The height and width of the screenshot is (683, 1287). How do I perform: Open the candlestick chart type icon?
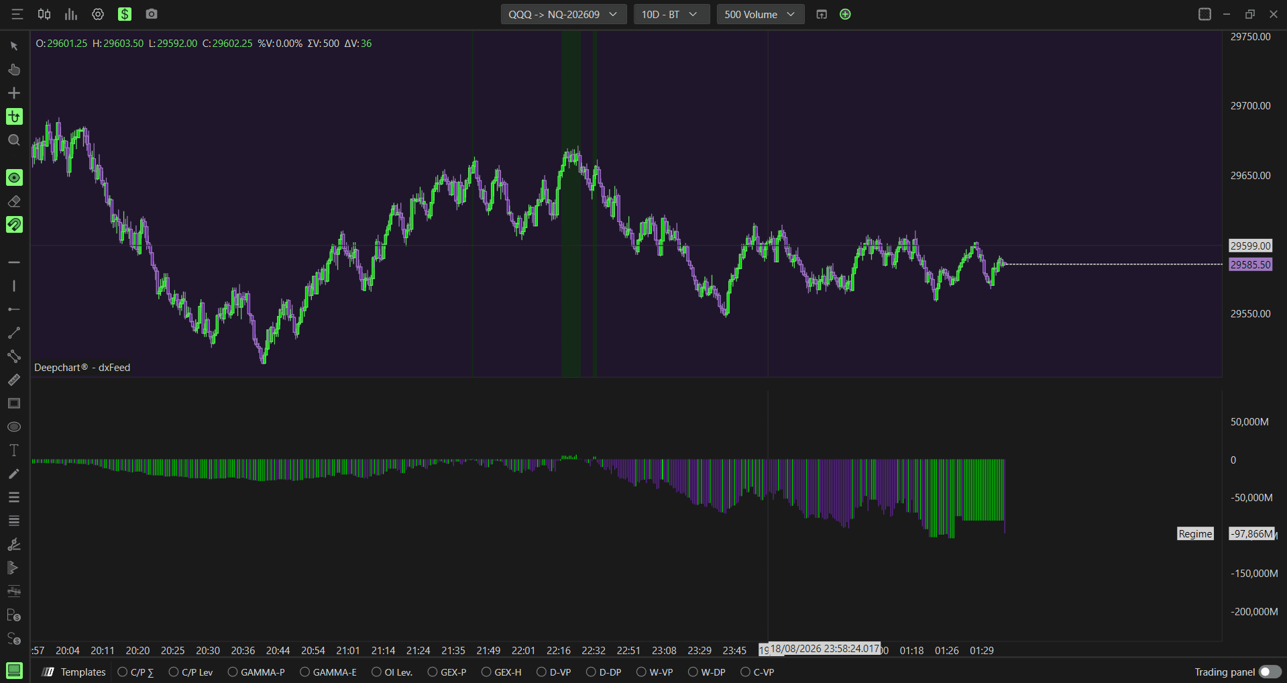pos(44,14)
